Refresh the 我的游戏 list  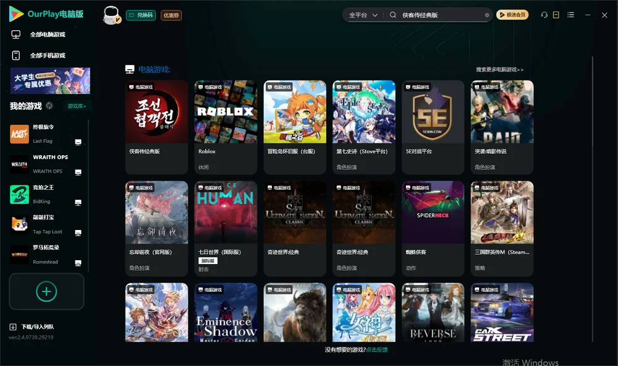click(x=49, y=106)
